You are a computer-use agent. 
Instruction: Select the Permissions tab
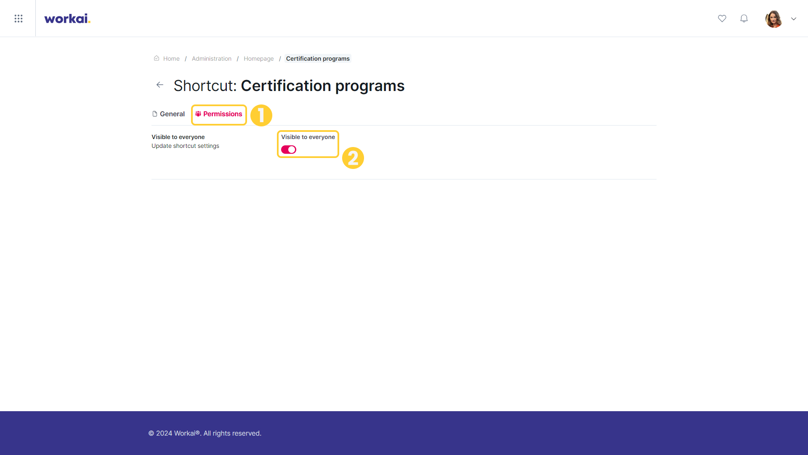point(219,114)
